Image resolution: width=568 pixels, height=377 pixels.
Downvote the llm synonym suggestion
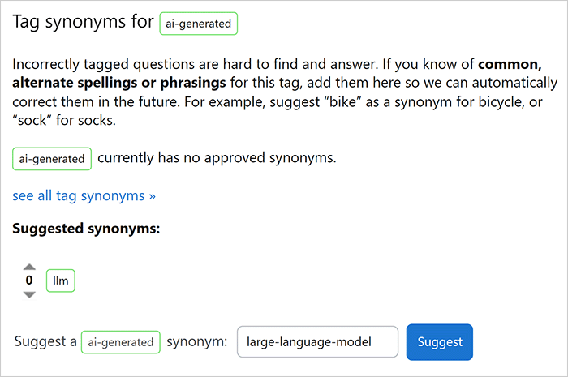(x=30, y=294)
